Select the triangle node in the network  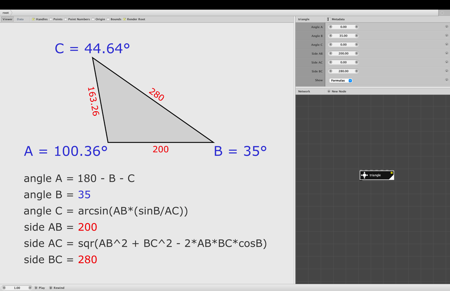coord(377,175)
